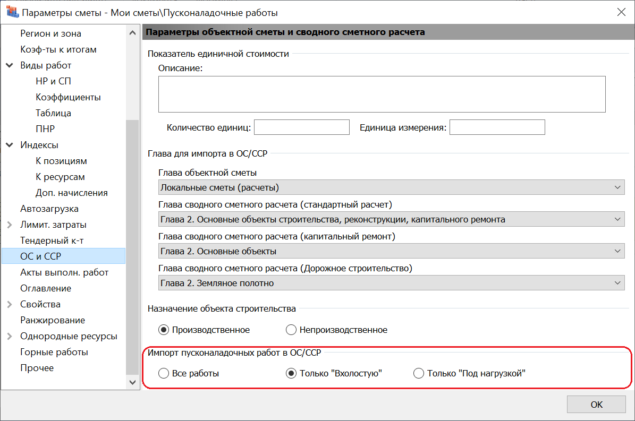635x421 pixels.
Task: Select the К позициям item
Action: click(x=61, y=161)
